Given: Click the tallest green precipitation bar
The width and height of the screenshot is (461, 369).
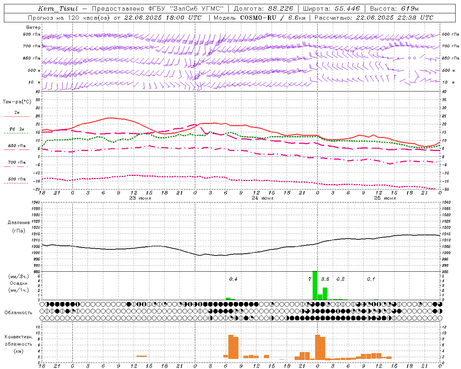Looking at the screenshot, I should coord(315,285).
